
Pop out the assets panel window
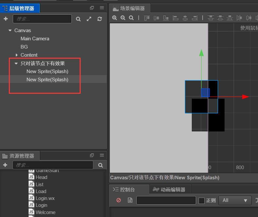[92, 155]
